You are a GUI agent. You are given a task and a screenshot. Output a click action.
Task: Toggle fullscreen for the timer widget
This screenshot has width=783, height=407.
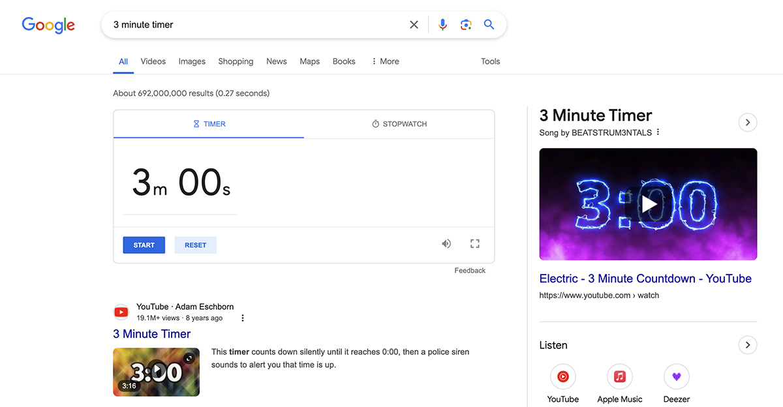pos(475,244)
